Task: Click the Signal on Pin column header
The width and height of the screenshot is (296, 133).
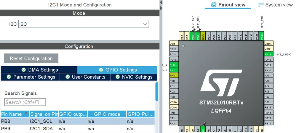Action: coord(44,114)
